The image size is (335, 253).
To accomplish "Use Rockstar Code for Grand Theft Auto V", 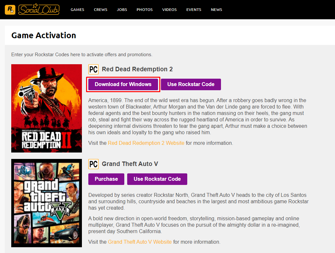I will pos(157,179).
